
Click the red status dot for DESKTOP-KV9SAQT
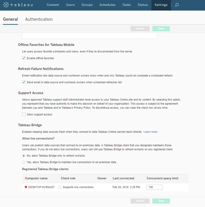pyautogui.click(x=26, y=187)
